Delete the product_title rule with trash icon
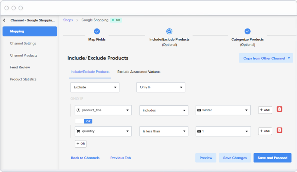This screenshot has height=172, width=297. (280, 109)
